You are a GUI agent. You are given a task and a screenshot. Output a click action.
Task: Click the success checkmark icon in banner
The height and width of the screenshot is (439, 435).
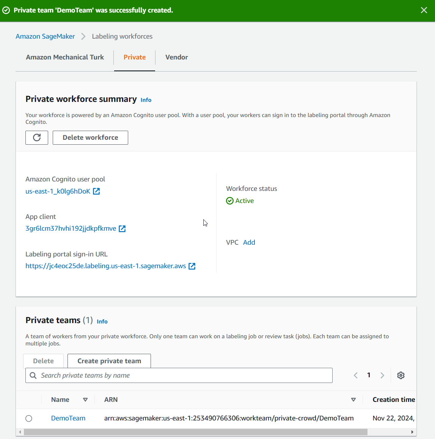click(6, 10)
